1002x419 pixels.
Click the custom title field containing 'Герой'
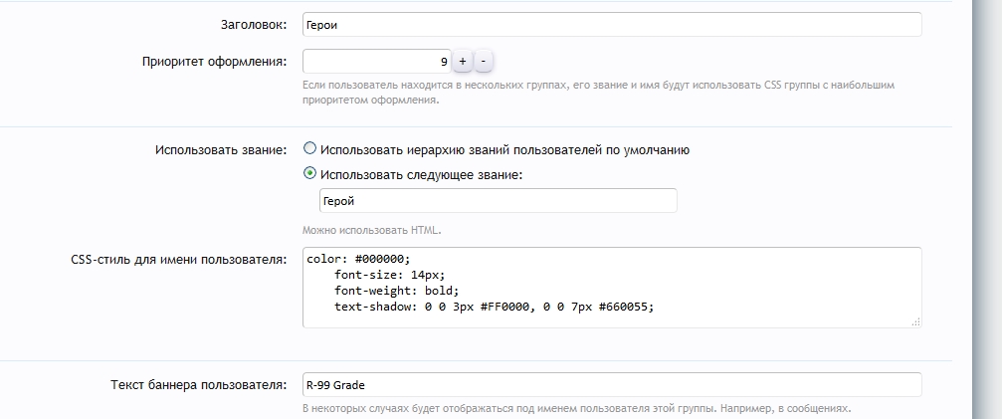498,200
